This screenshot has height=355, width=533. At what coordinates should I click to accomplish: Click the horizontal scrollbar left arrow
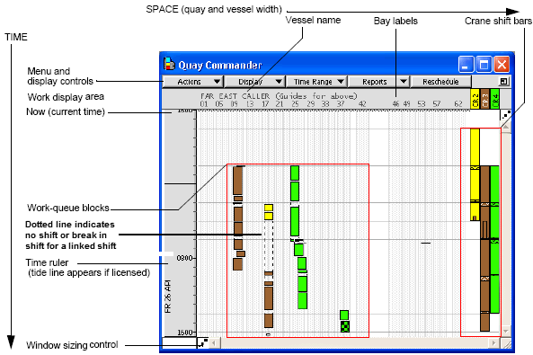point(214,343)
